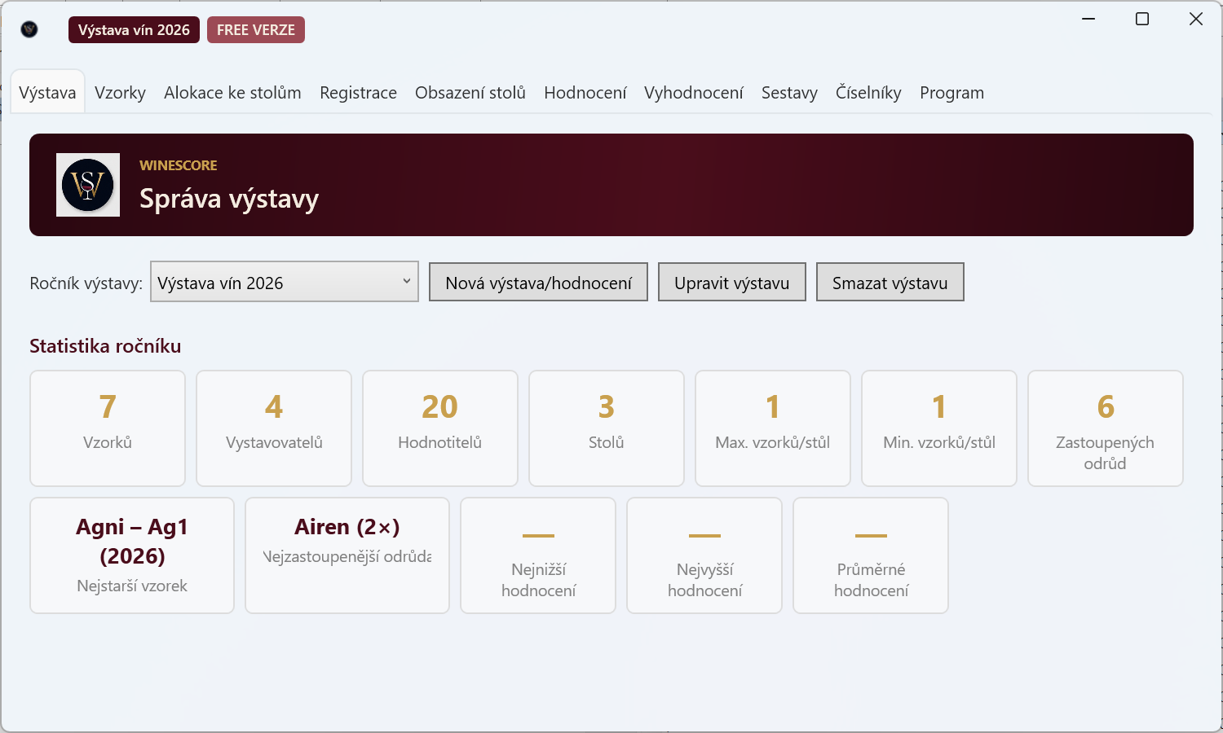
Task: Click the Stolů statistic card
Action: pyautogui.click(x=607, y=428)
